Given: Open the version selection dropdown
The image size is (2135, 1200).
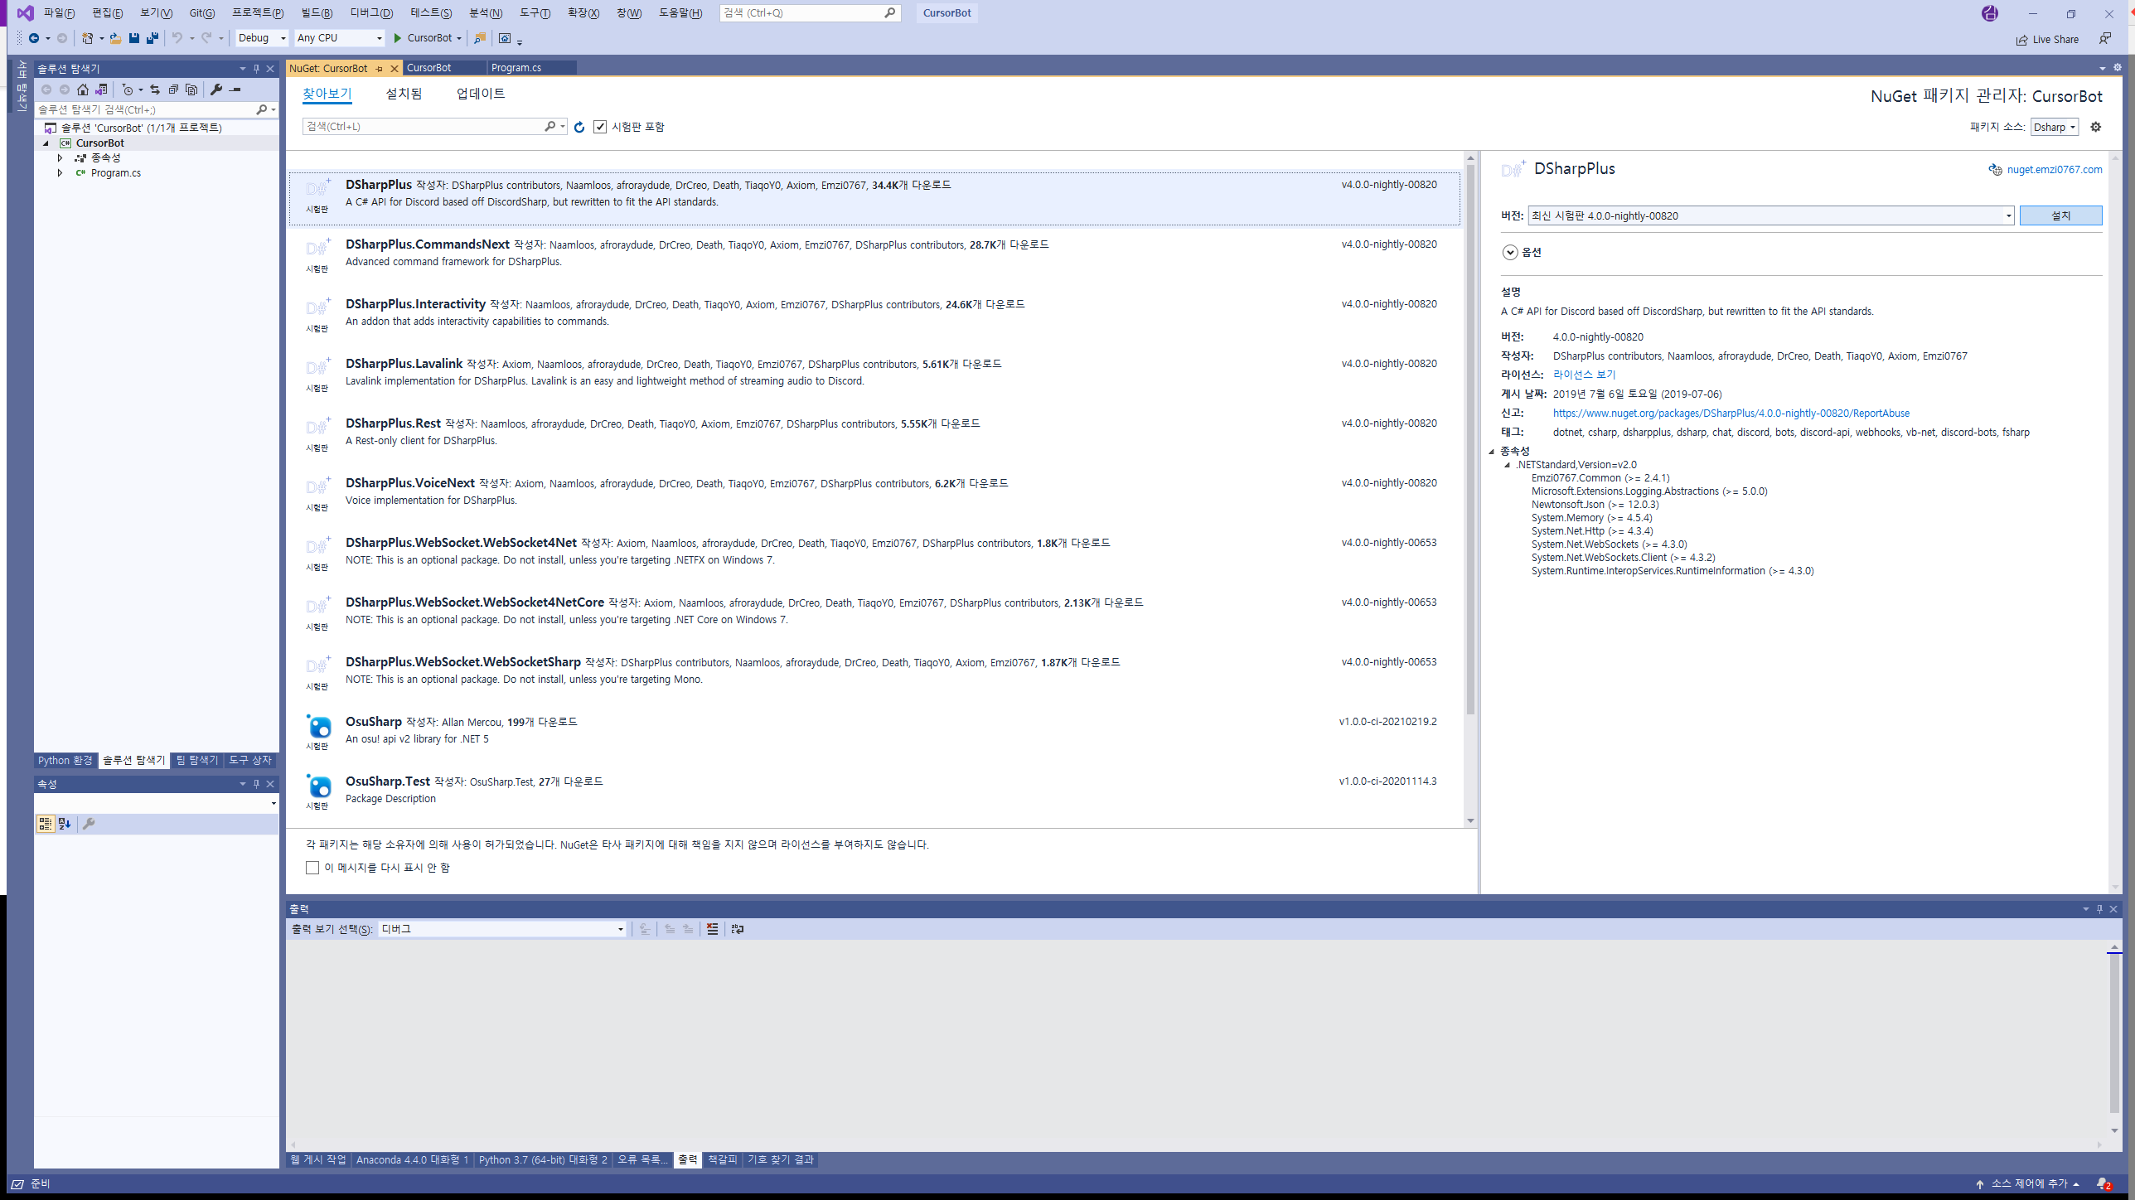Looking at the screenshot, I should tap(2008, 216).
